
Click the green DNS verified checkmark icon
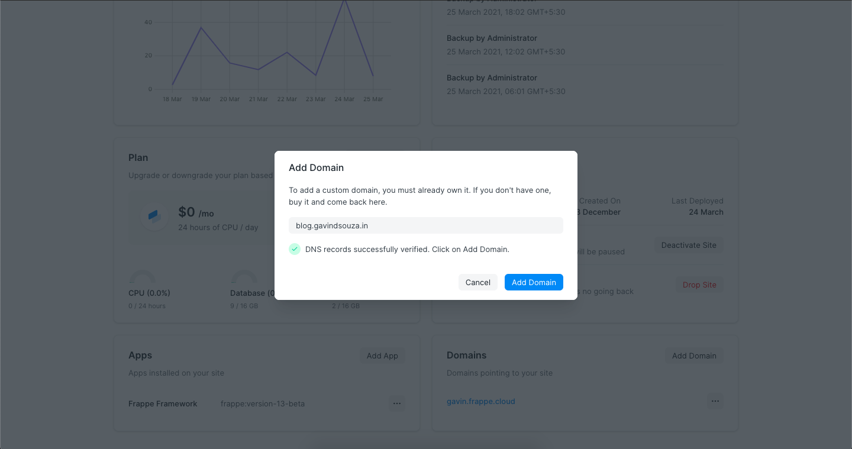(295, 249)
